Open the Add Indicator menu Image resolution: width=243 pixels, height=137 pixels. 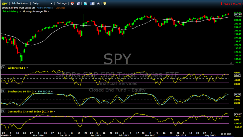(20, 3)
